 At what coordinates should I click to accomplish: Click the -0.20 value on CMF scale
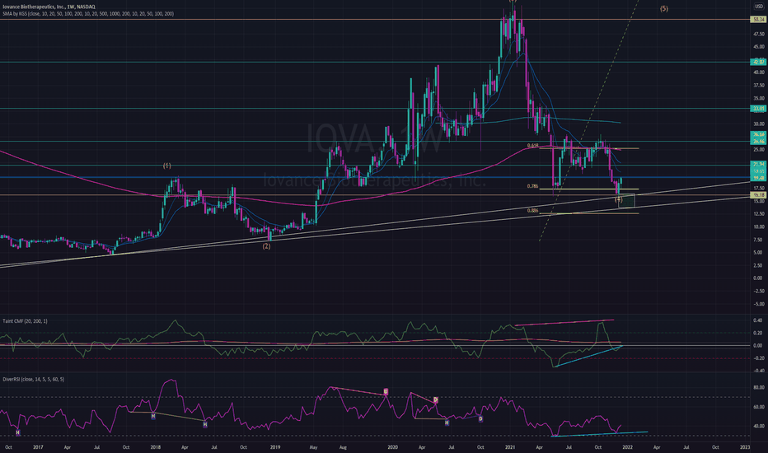759,358
